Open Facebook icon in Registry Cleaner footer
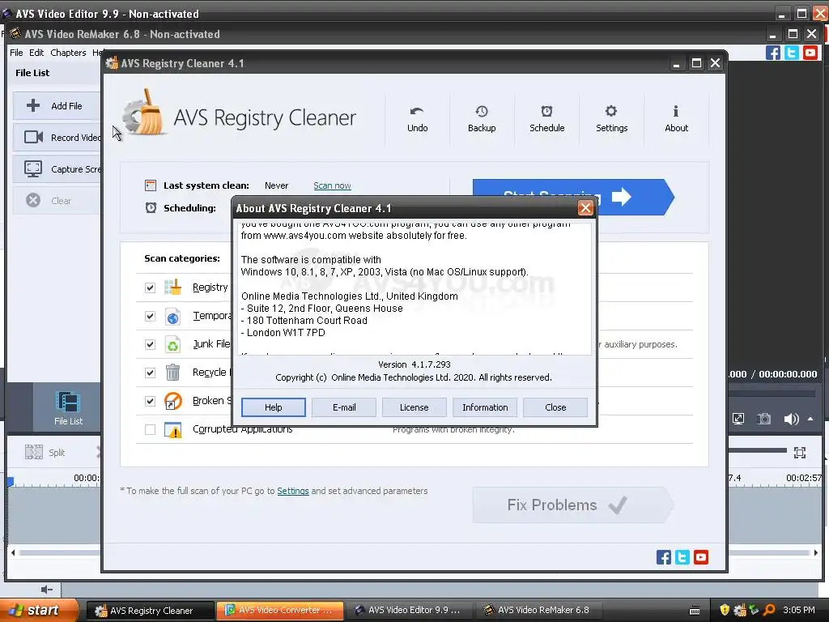829x622 pixels. 664,557
